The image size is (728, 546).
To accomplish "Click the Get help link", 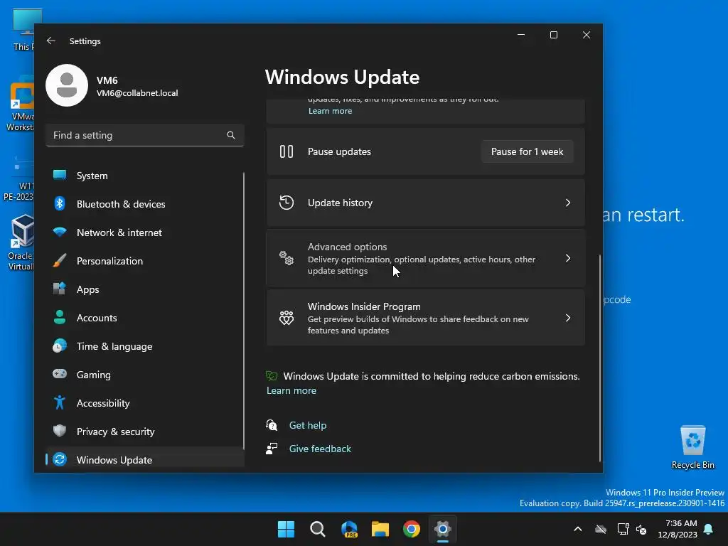I will coord(307,425).
